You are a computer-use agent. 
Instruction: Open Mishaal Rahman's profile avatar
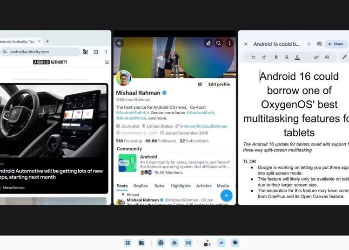tap(124, 78)
